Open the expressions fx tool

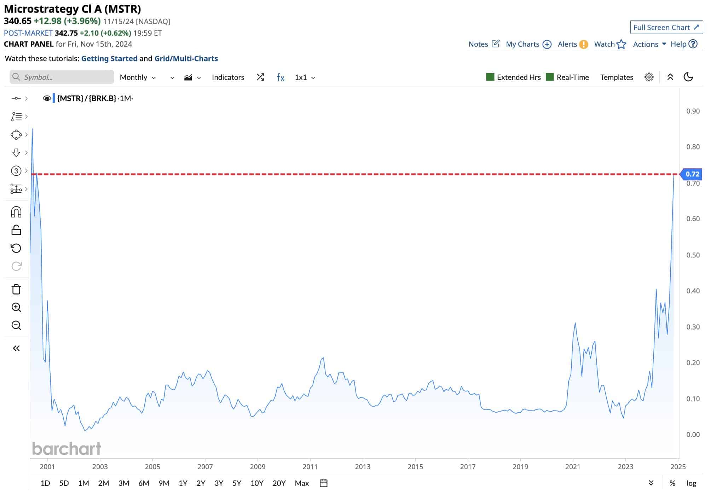tap(280, 77)
